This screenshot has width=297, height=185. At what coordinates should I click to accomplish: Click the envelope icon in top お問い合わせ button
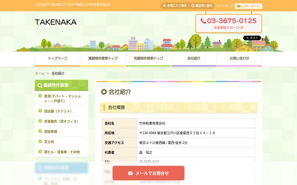239,6
